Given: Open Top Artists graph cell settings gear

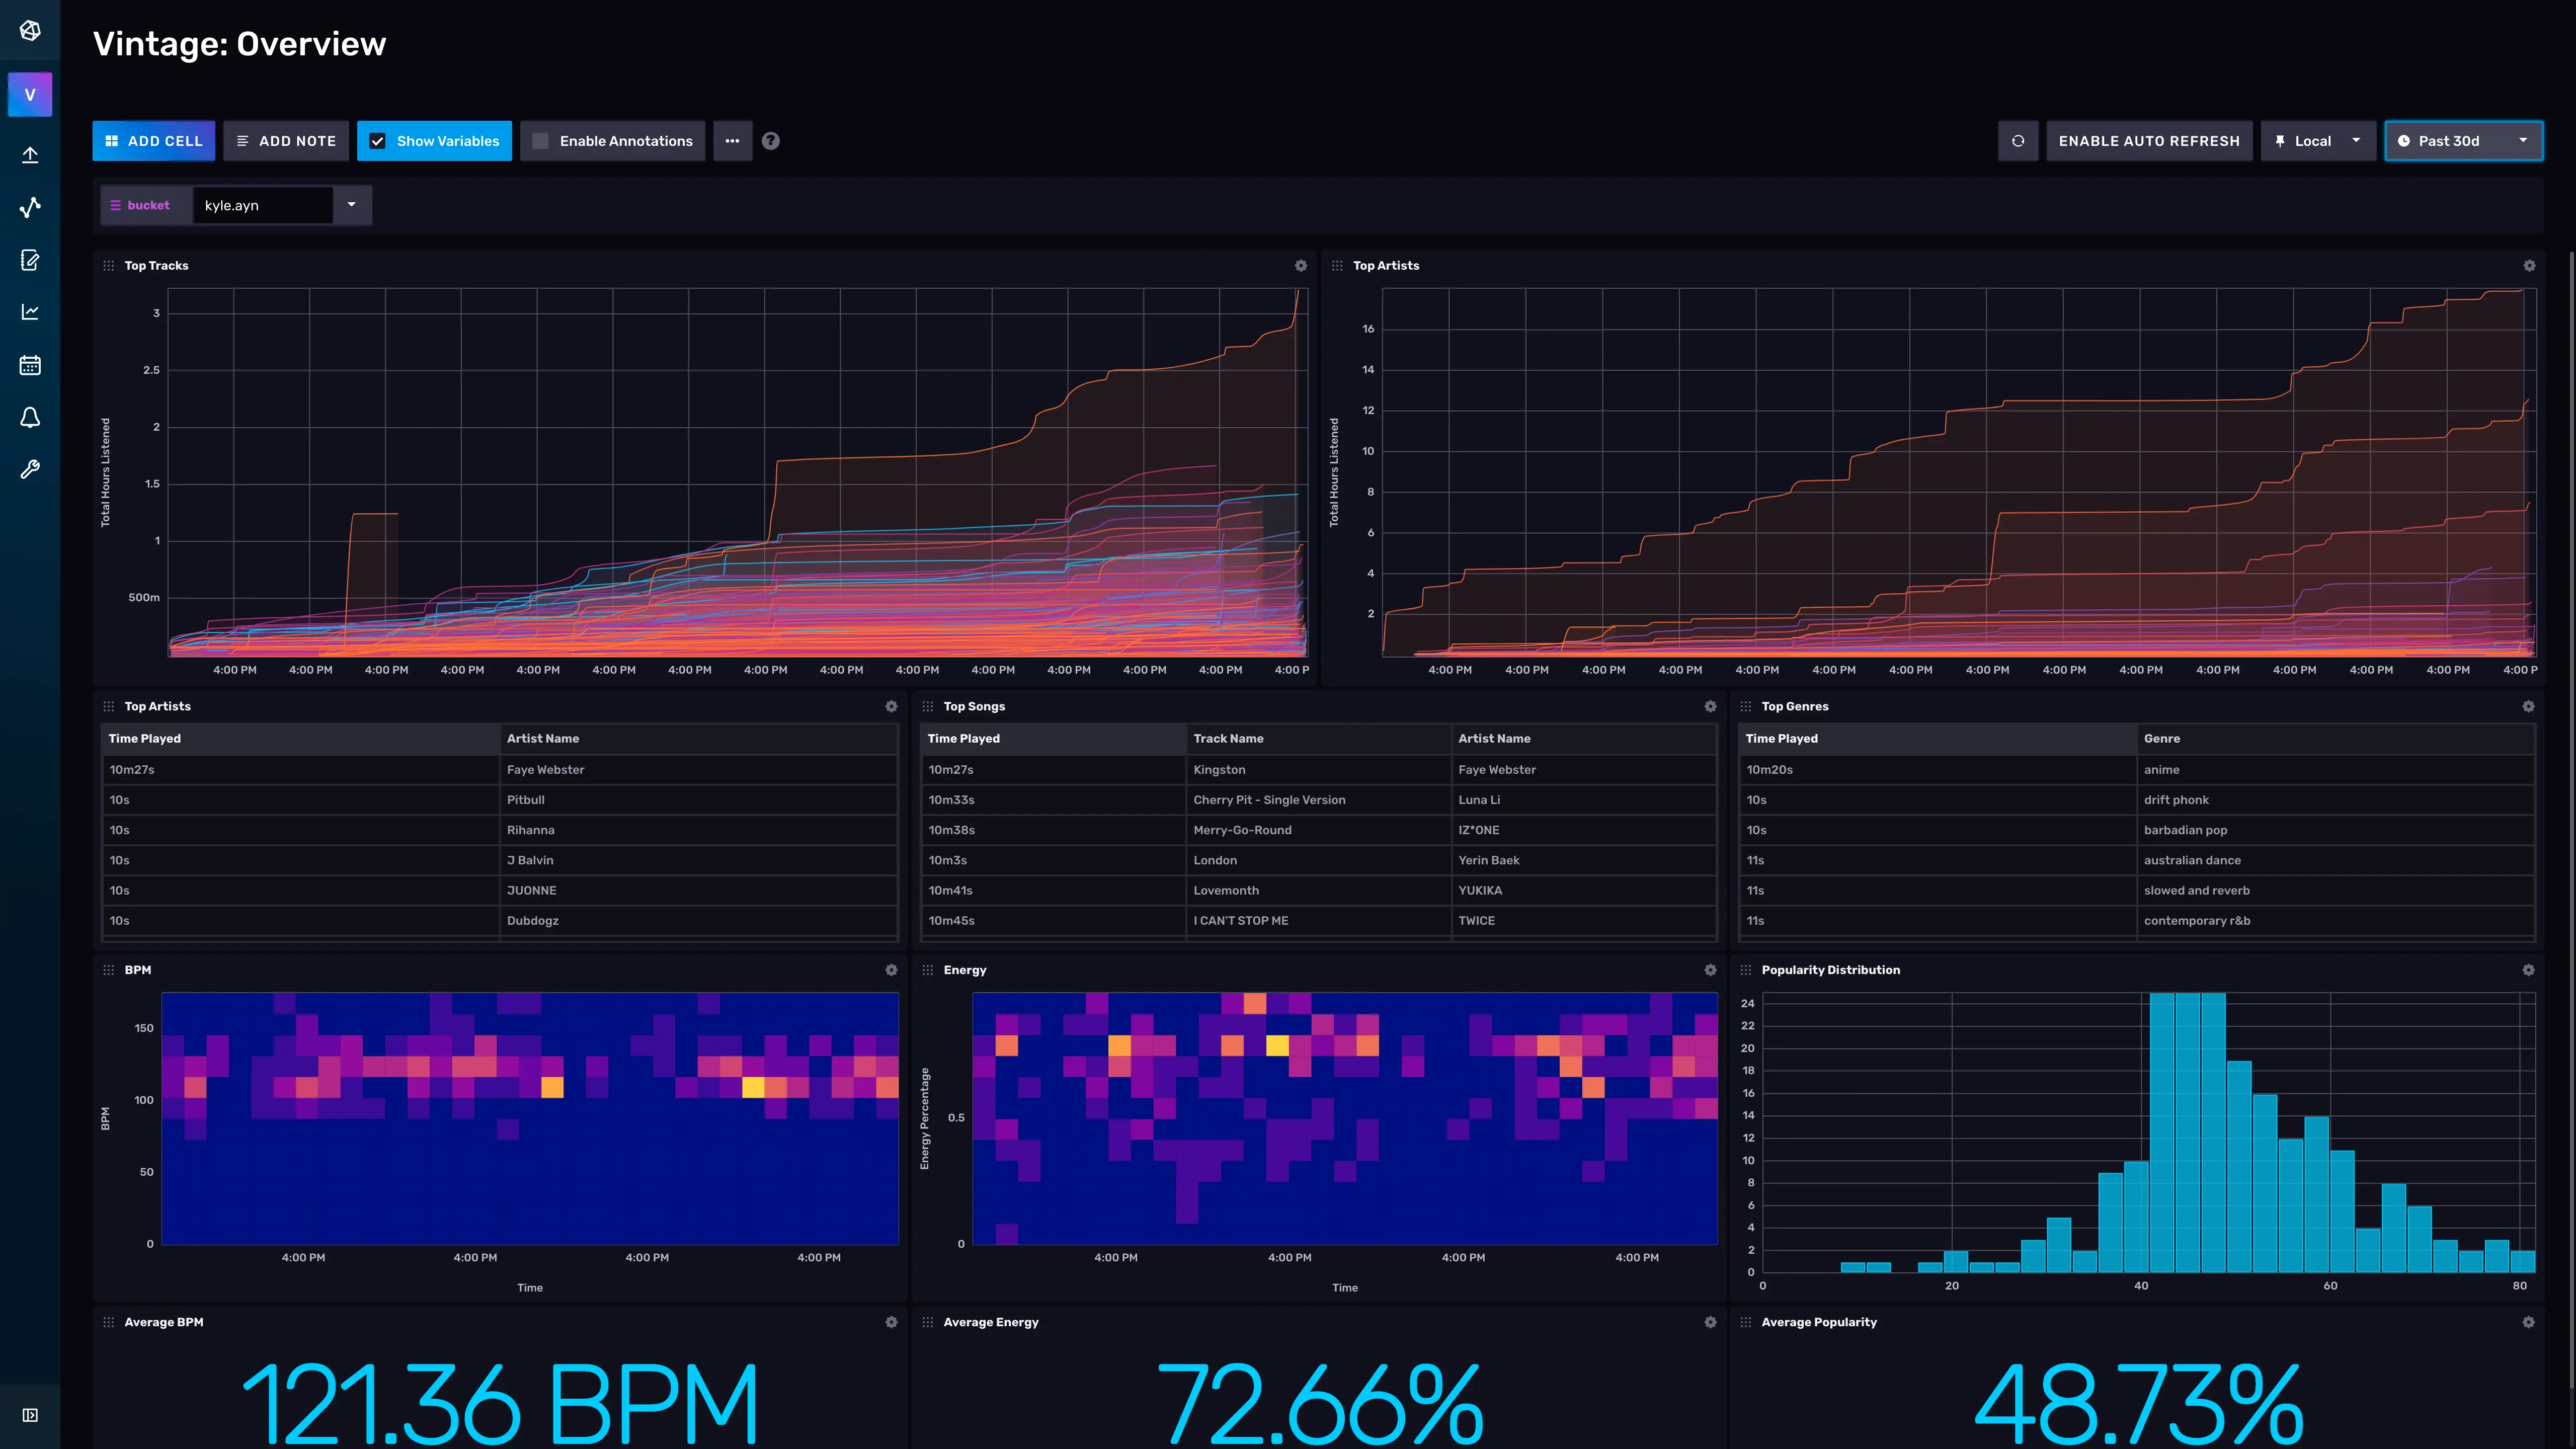Looking at the screenshot, I should pos(2529,266).
